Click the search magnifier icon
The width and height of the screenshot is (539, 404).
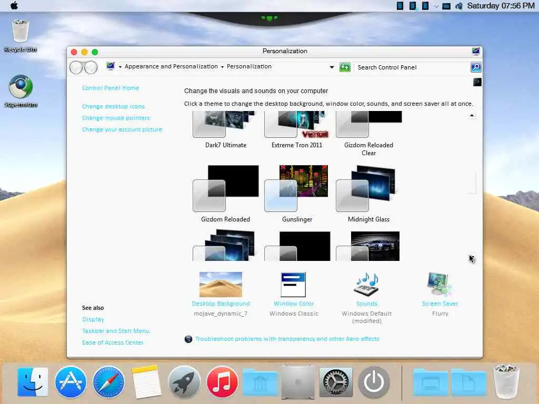click(476, 67)
